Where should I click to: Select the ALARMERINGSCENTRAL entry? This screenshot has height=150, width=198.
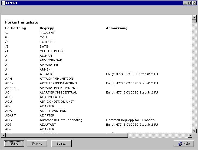(58, 92)
